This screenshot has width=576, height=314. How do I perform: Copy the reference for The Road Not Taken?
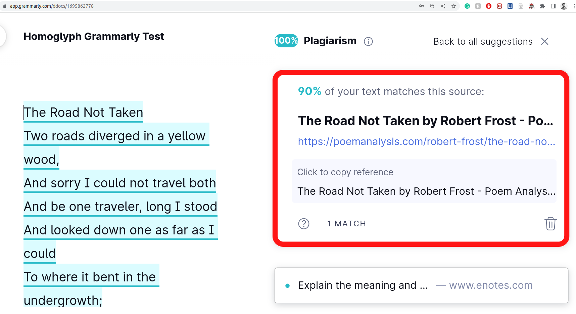click(x=424, y=181)
